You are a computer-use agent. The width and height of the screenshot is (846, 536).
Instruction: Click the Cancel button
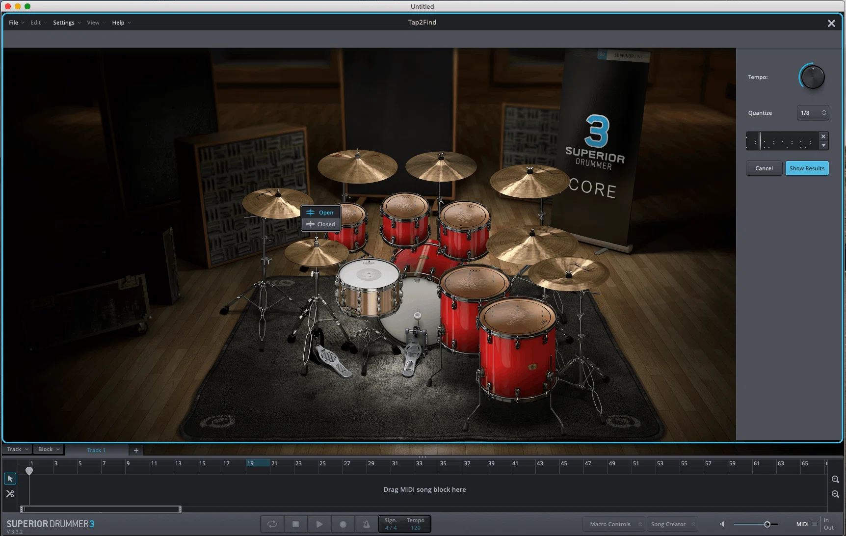point(764,168)
